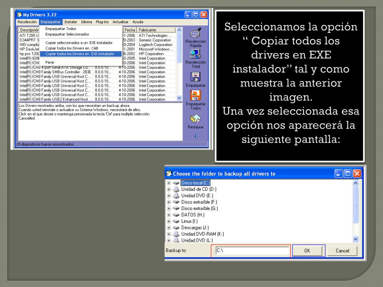Image resolution: width=383 pixels, height=287 pixels.
Task: Click the Unidad DVD-RAM (K:) disc icon
Action: click(176, 234)
